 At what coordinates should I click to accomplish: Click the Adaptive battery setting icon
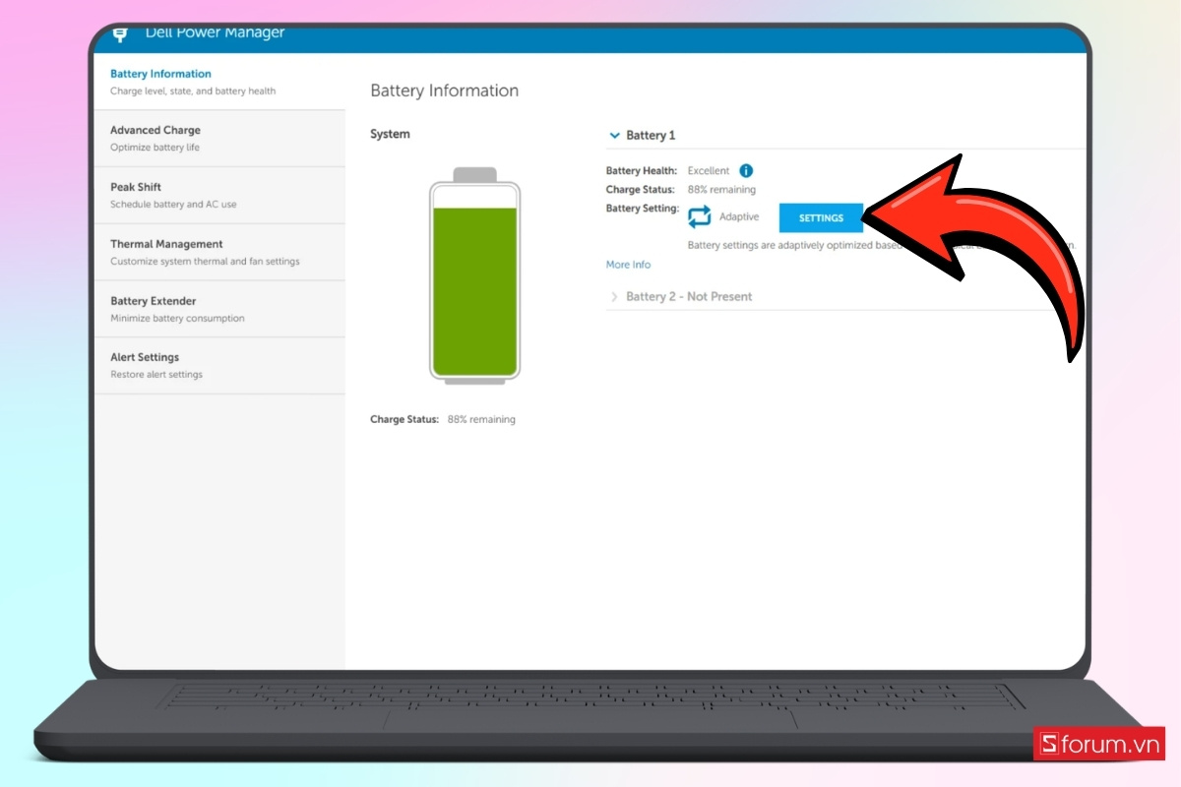tap(700, 217)
